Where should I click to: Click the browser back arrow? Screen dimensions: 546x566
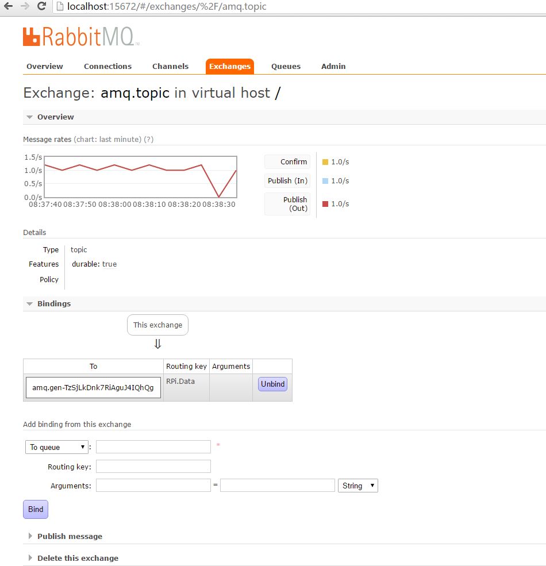click(8, 6)
